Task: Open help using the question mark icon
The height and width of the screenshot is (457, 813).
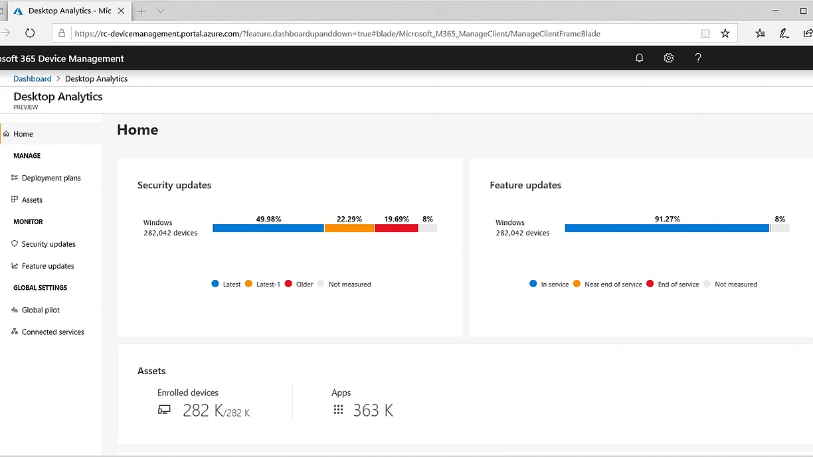Action: click(x=697, y=58)
